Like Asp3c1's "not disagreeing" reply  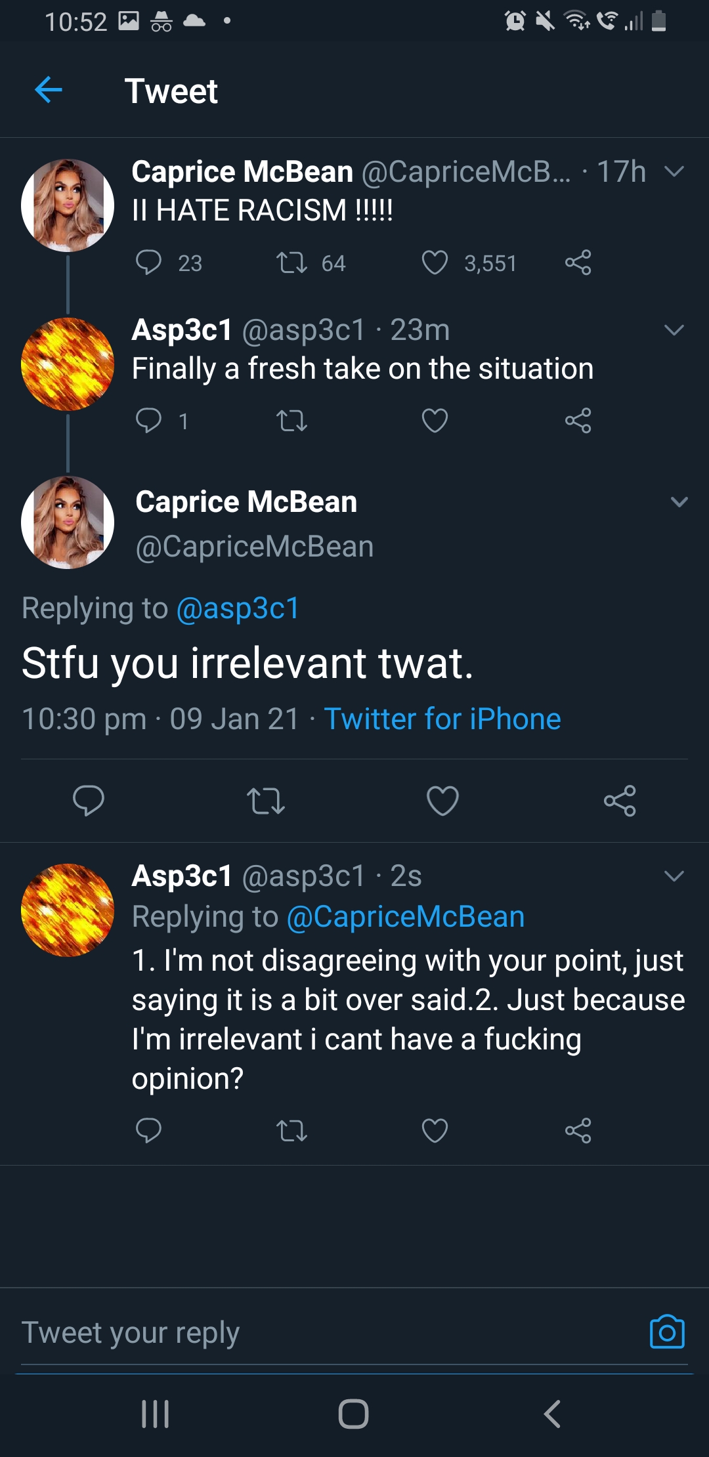(x=435, y=1130)
